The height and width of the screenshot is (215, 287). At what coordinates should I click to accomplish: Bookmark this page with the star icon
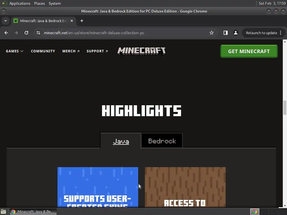[x=212, y=33]
